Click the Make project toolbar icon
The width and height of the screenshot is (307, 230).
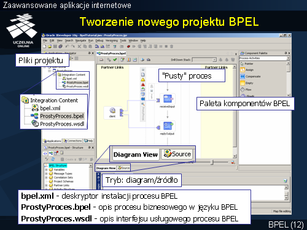[x=97, y=47]
